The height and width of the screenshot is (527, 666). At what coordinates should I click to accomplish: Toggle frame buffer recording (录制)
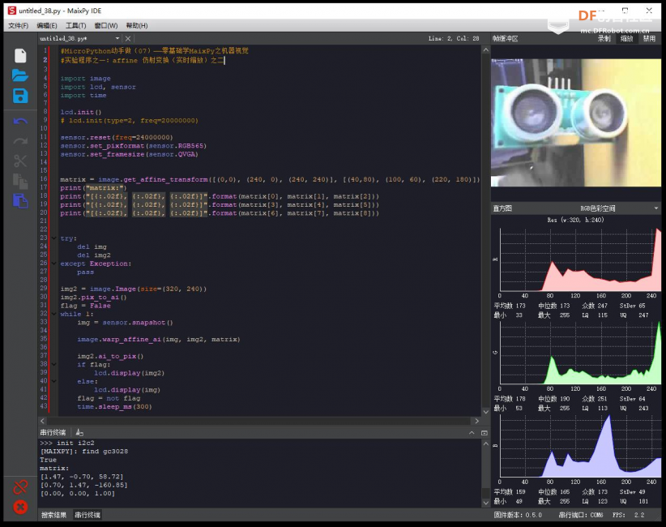pyautogui.click(x=604, y=39)
